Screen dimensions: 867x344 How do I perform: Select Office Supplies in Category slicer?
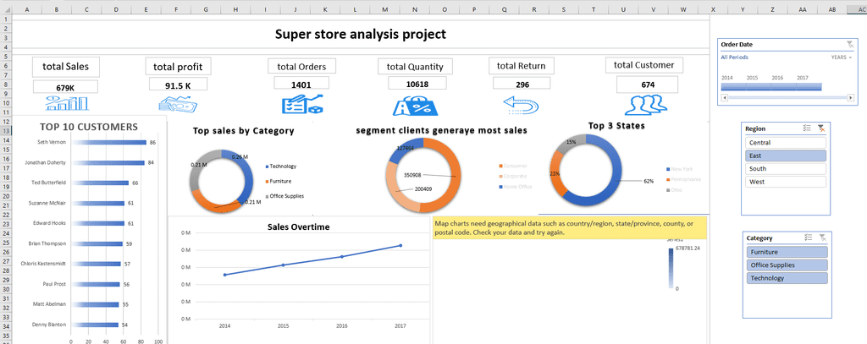click(x=787, y=265)
